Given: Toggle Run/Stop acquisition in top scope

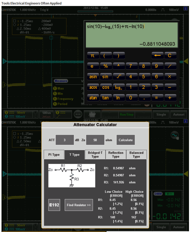Looking at the screenshot, I should 126,114.
